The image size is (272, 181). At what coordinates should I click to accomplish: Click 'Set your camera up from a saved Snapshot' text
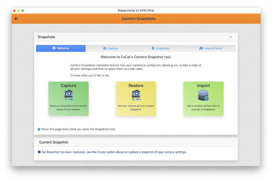click(x=136, y=107)
